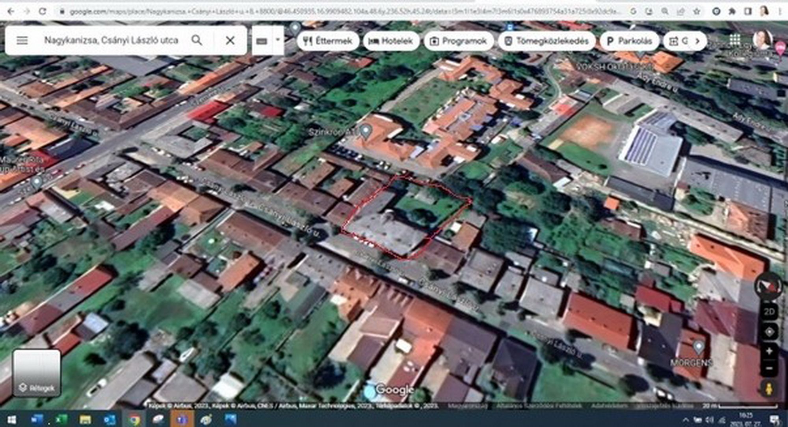The width and height of the screenshot is (788, 427).
Task: Filter by Éttermek category chip
Action: (x=328, y=41)
